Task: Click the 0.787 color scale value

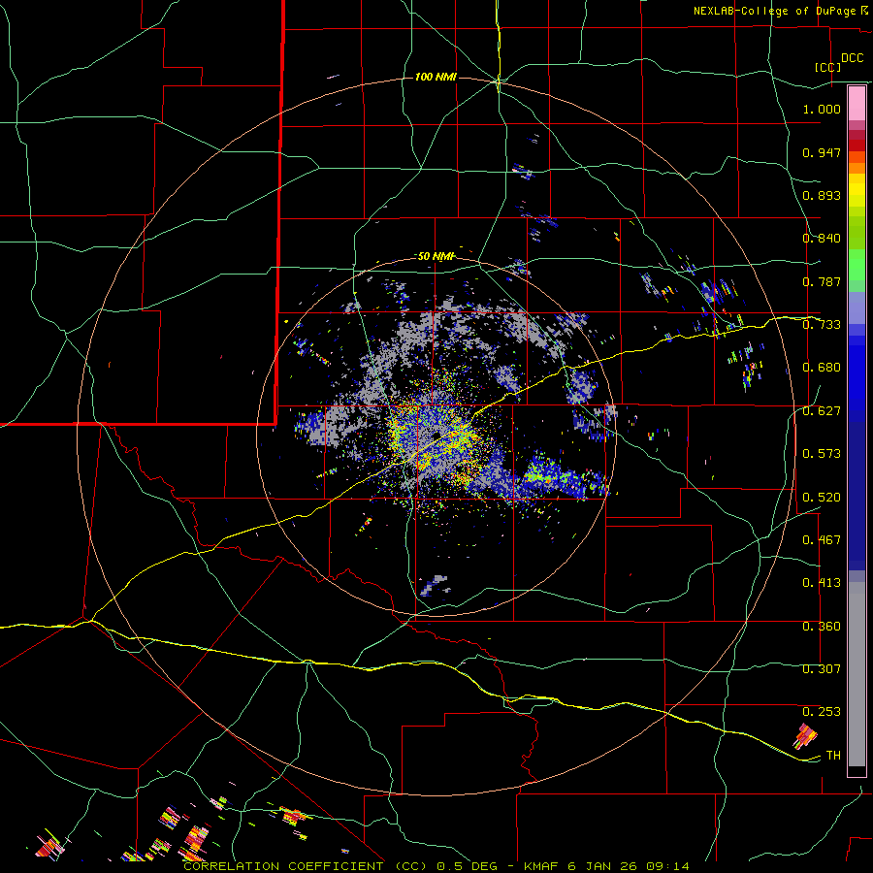Action: click(x=822, y=281)
